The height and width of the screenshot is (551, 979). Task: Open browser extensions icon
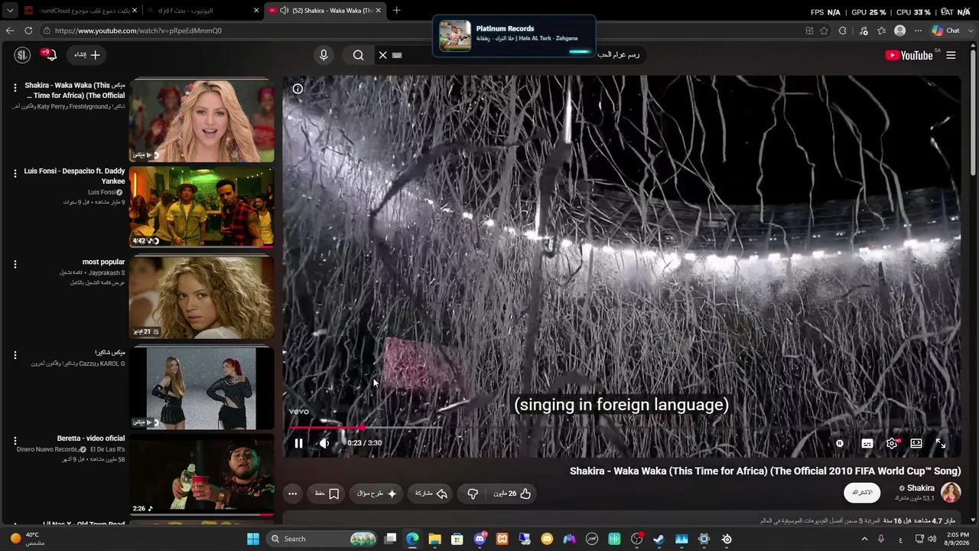[843, 31]
